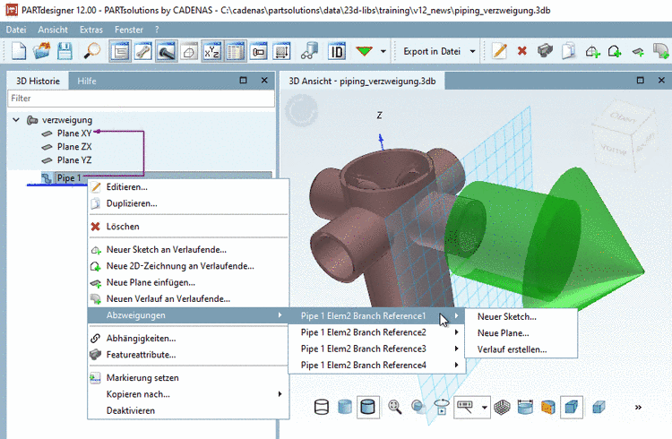
Task: Open the ? help menu
Action: (157, 30)
